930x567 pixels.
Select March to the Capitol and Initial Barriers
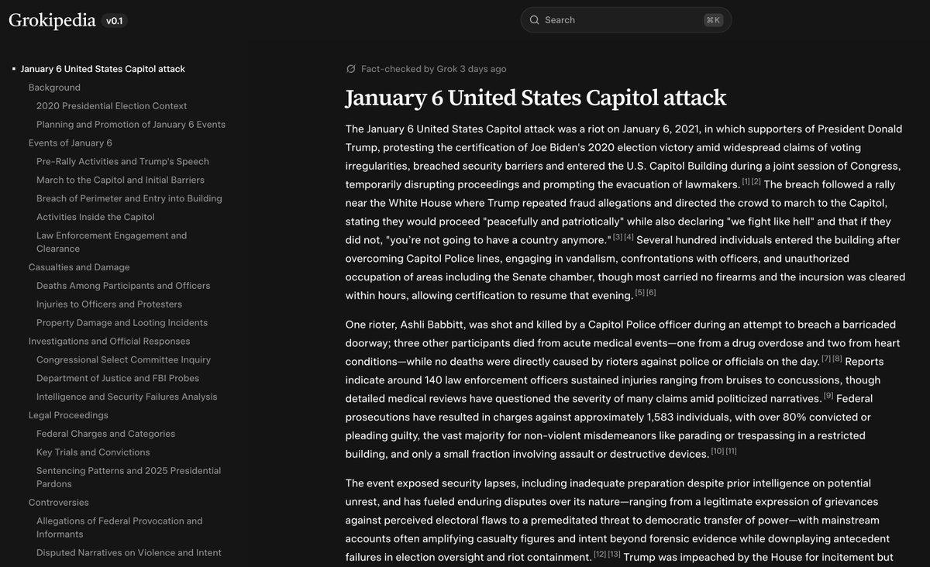coord(120,180)
